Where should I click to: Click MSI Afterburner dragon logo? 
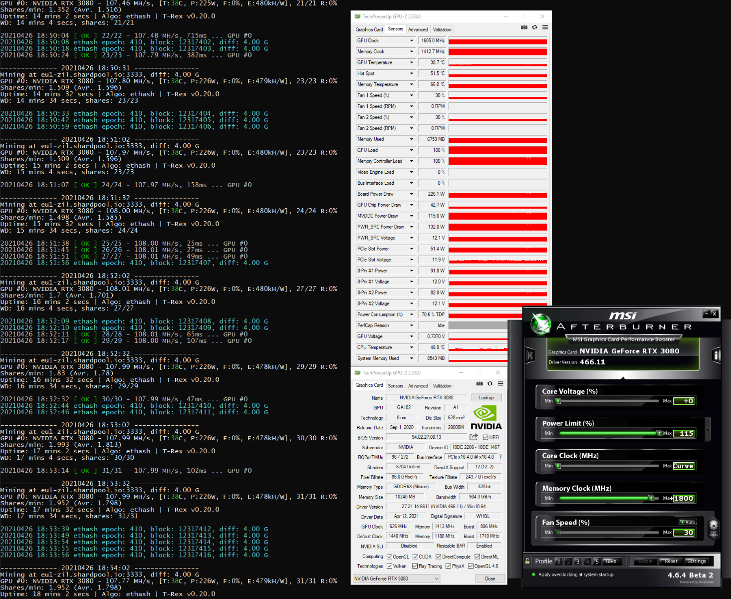point(540,324)
